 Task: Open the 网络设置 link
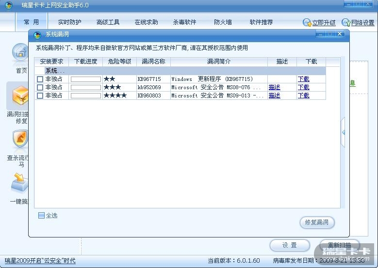(x=362, y=23)
